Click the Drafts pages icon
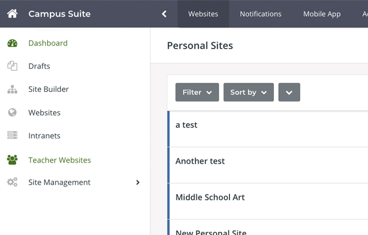 point(12,66)
